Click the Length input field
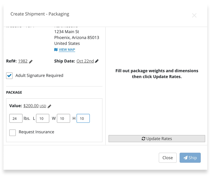The width and height of the screenshot is (211, 179). [42, 119]
